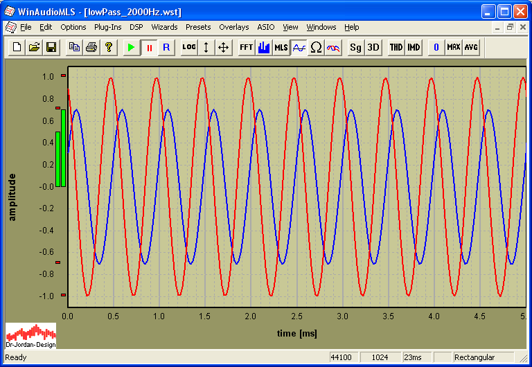532x367 pixels.
Task: Click the four-way arrows pan icon
Action: (x=223, y=47)
